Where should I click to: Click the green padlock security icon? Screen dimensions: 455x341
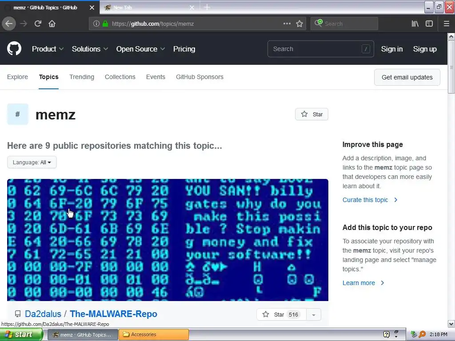point(105,24)
